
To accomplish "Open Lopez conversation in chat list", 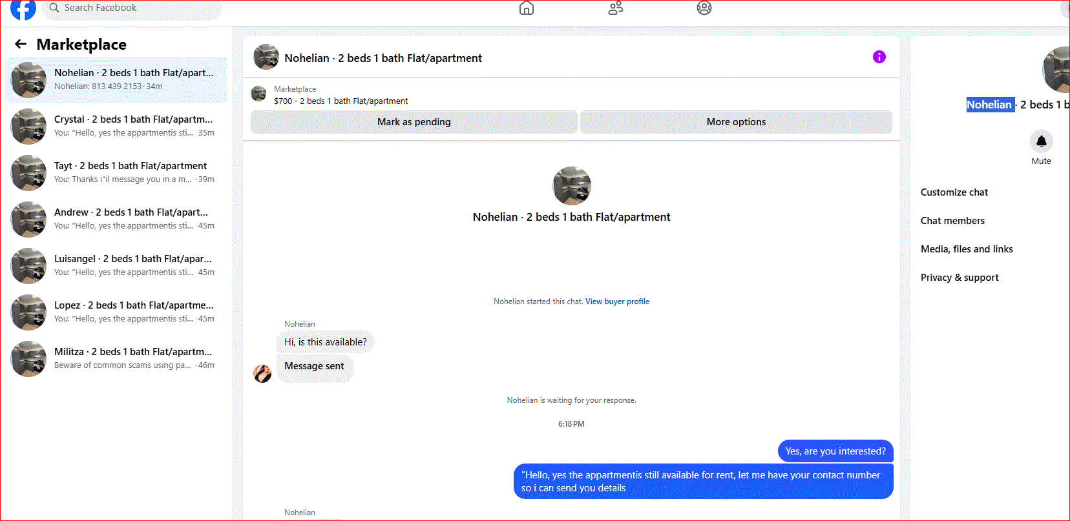I will pos(116,312).
